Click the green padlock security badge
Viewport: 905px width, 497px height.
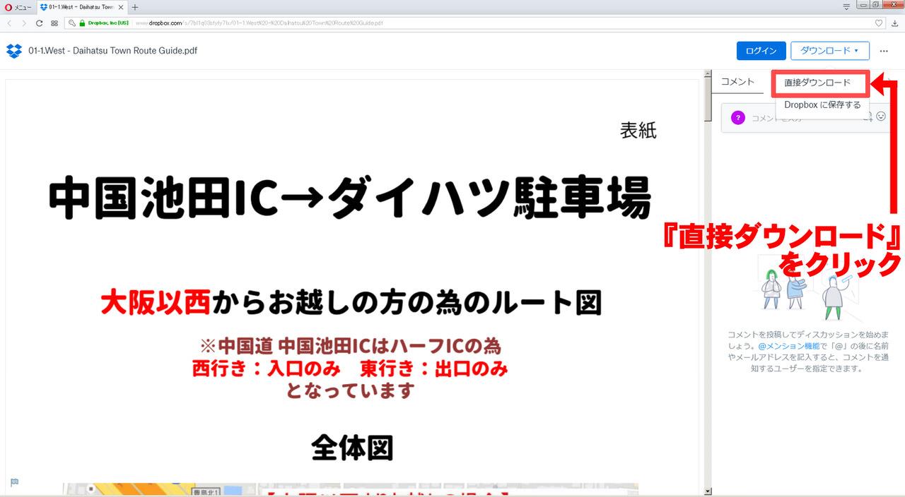[x=82, y=23]
